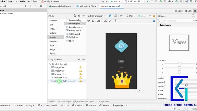The height and width of the screenshot is (111, 197).
Task: Open Profiler tool window
Action: coord(18,105)
